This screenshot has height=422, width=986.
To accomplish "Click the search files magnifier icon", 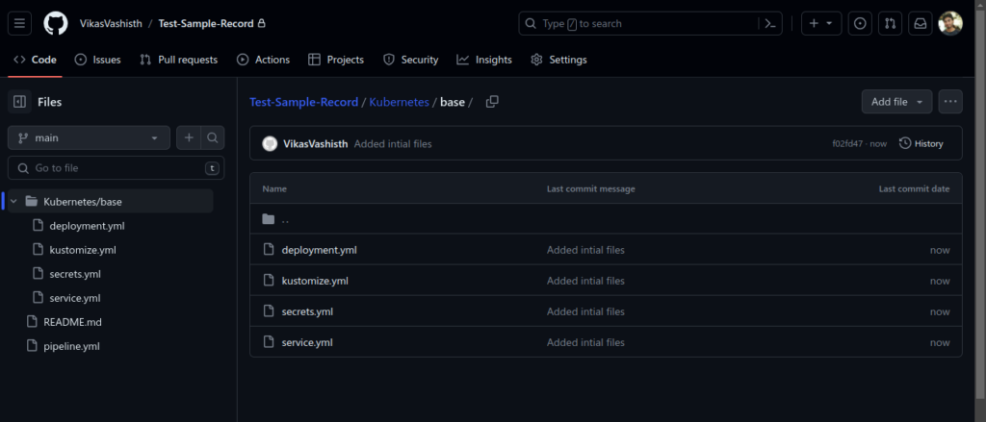I will click(213, 137).
